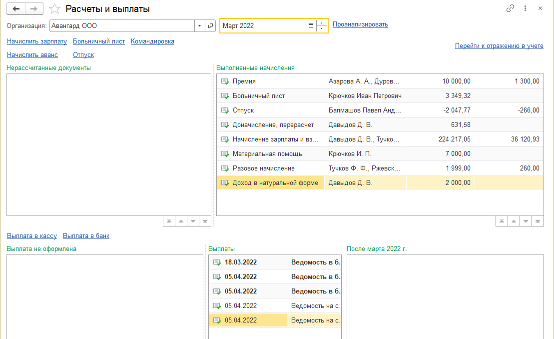The width and height of the screenshot is (554, 339).
Task: Move to last row in Выполненные начисления
Action: click(538, 221)
